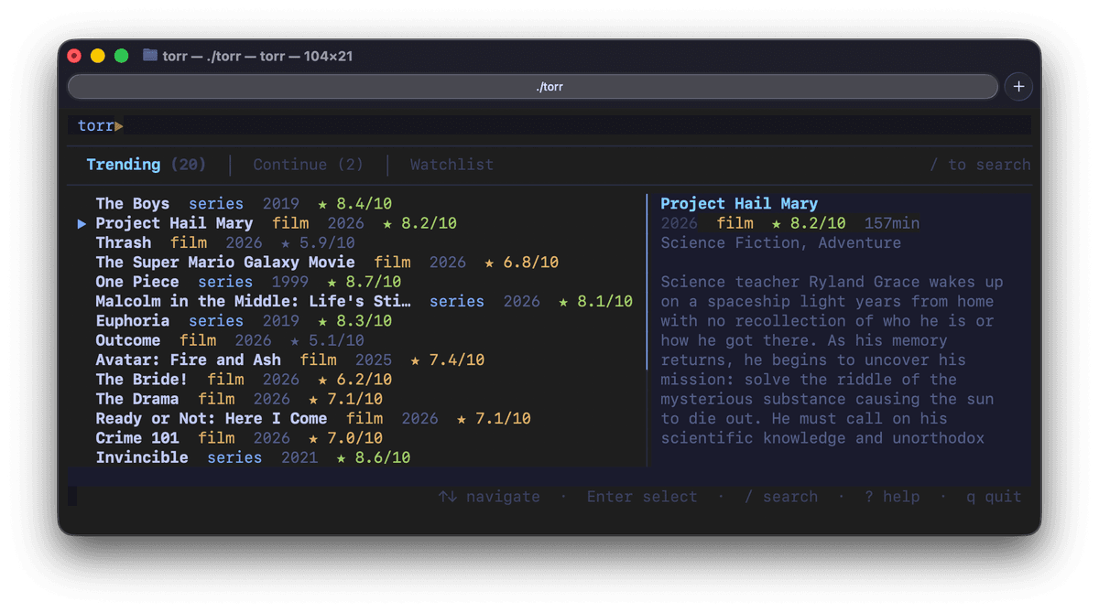Click the window title 'torr — ./torr — torr — 104×21'
1099x612 pixels.
pos(257,56)
